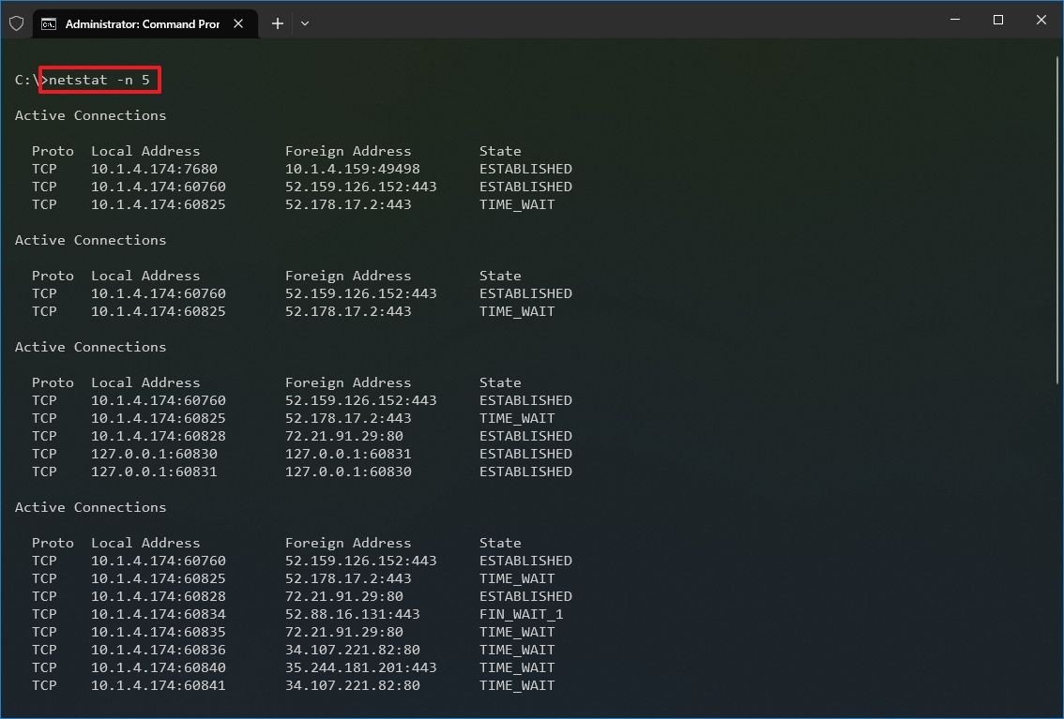Close the Administrator: Command Prompt tab
The image size is (1064, 719).
click(x=237, y=23)
